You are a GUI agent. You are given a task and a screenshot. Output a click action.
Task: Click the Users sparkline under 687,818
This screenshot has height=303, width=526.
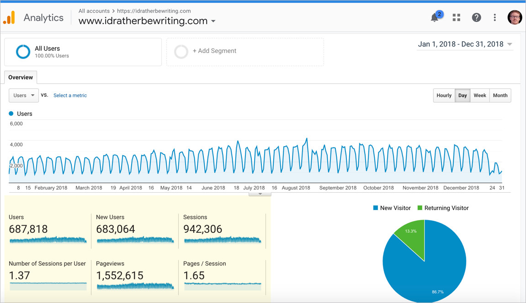[48, 240]
